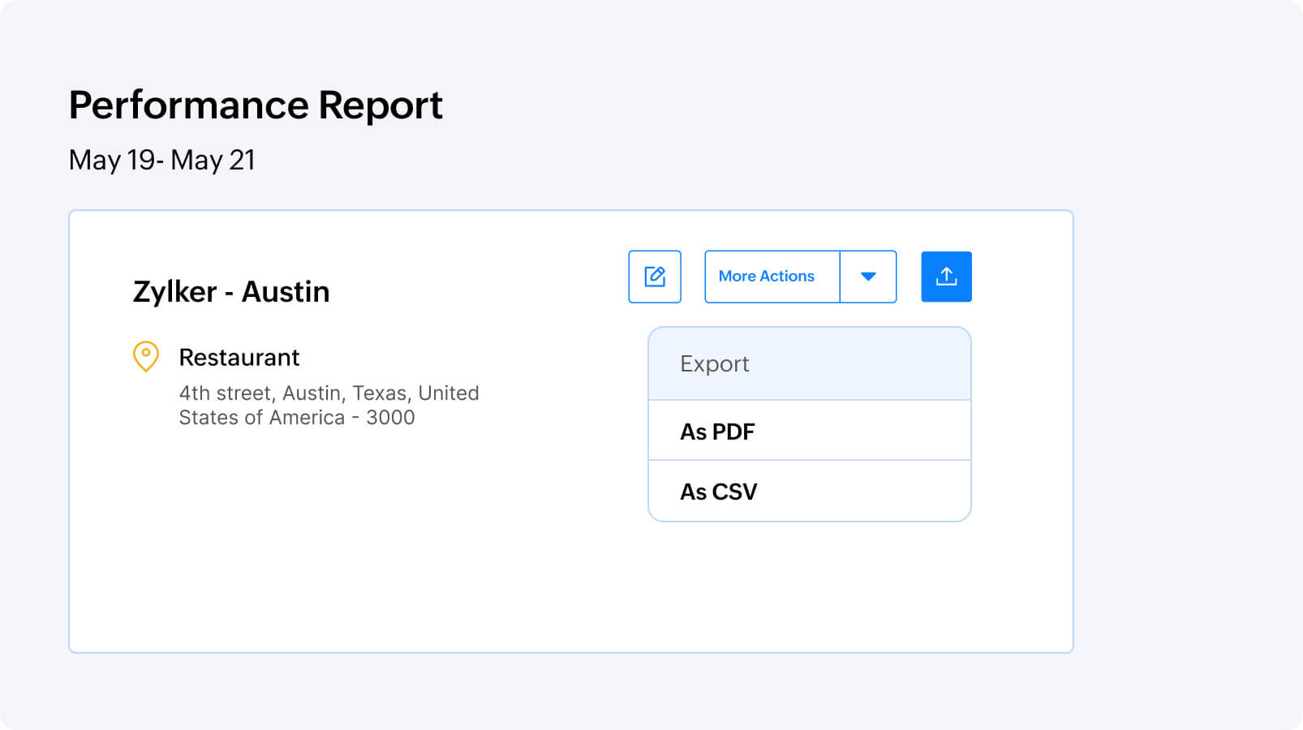Select the Restaurant category label
This screenshot has width=1303, height=730.
coord(239,357)
